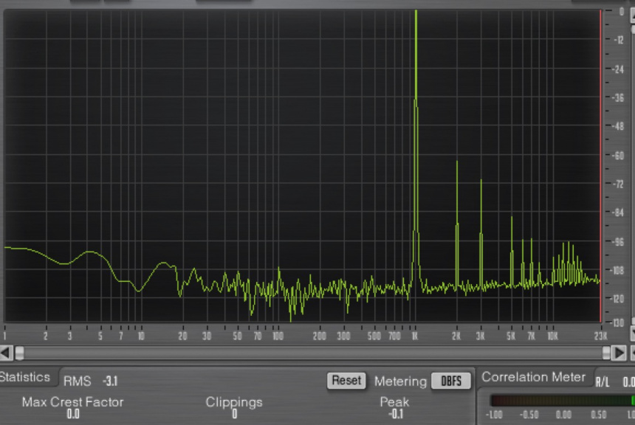Toggle the DBFS metering mode
The height and width of the screenshot is (425, 635).
coord(451,381)
